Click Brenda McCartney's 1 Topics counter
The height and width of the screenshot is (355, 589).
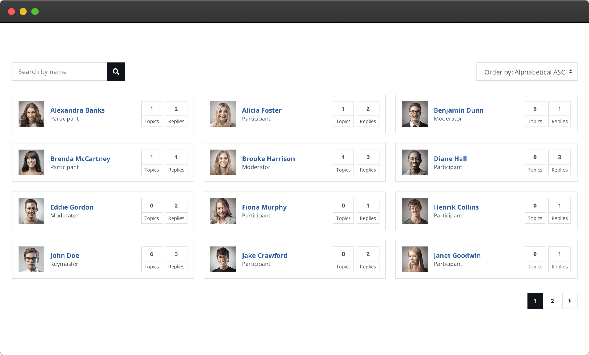point(152,163)
